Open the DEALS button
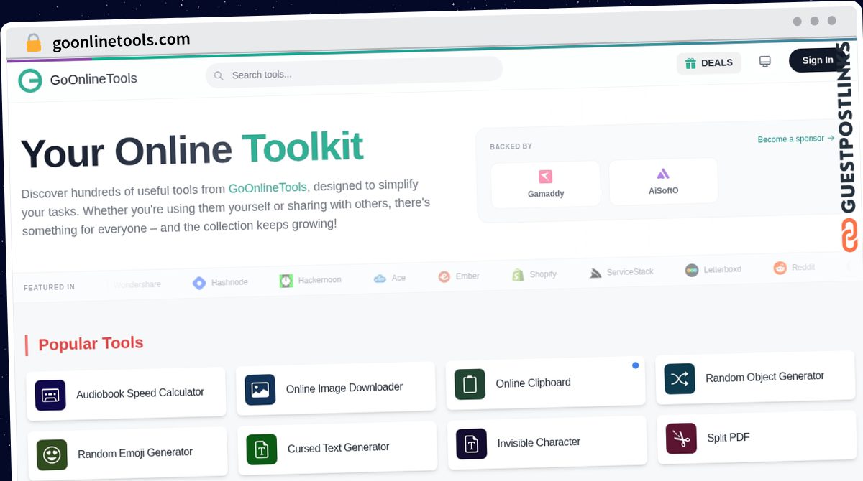863x481 pixels. pos(709,63)
